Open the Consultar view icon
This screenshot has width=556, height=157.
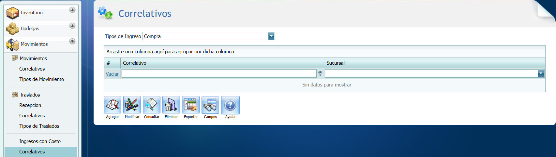[152, 105]
